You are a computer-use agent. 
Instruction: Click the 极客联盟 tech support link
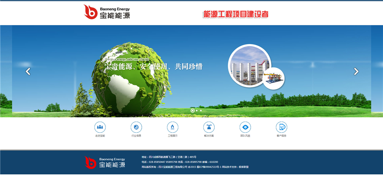click(243, 167)
